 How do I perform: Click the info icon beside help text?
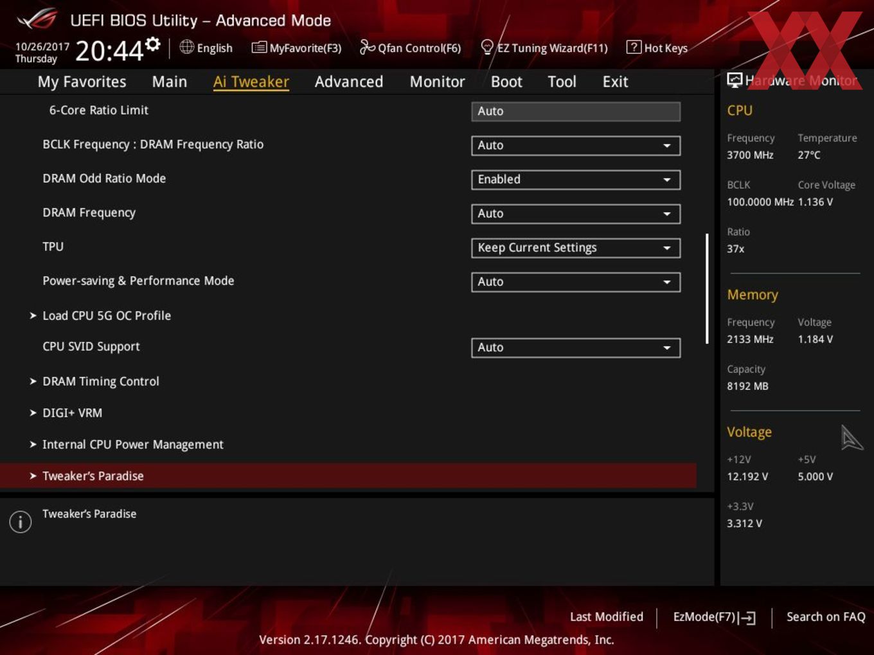[21, 521]
